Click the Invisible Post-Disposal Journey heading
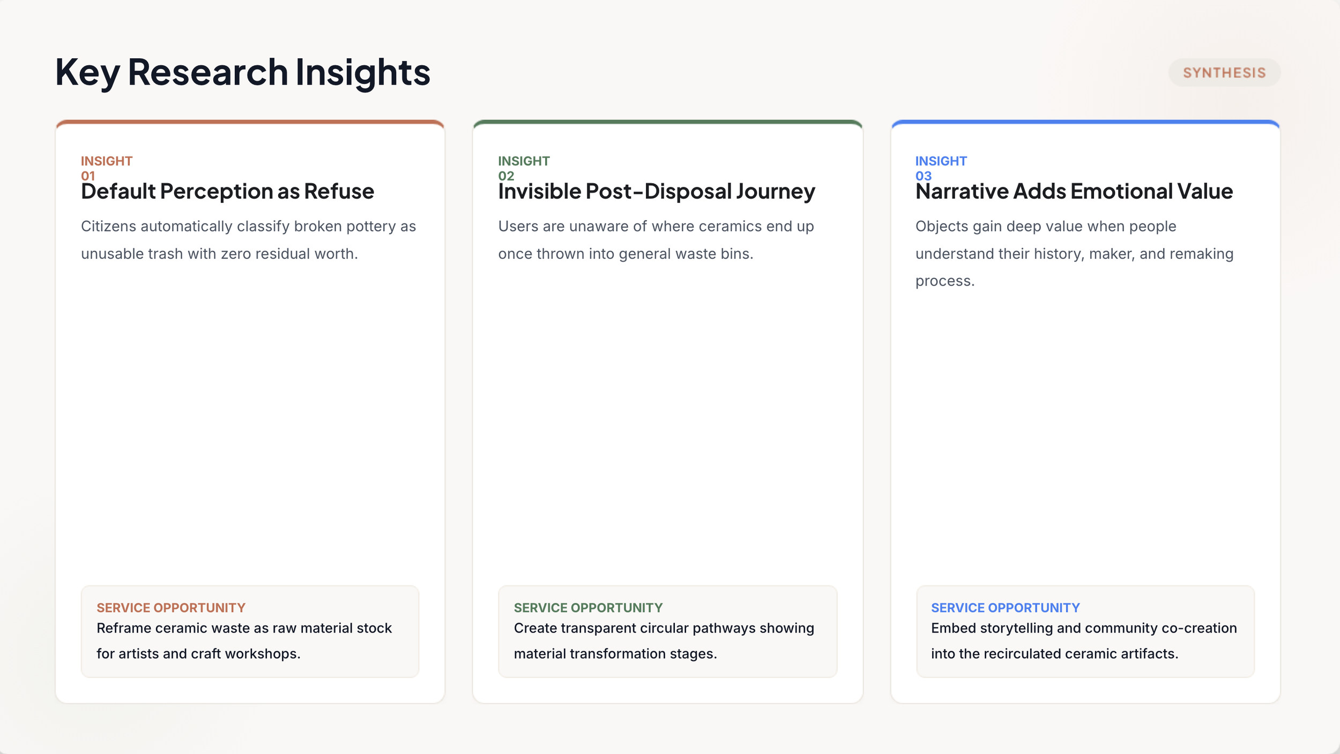1340x754 pixels. click(657, 191)
